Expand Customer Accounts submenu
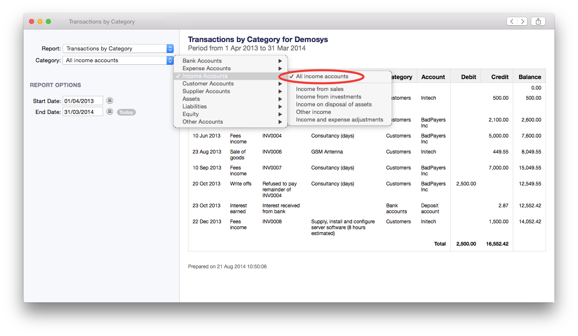The image size is (578, 336). pyautogui.click(x=231, y=84)
